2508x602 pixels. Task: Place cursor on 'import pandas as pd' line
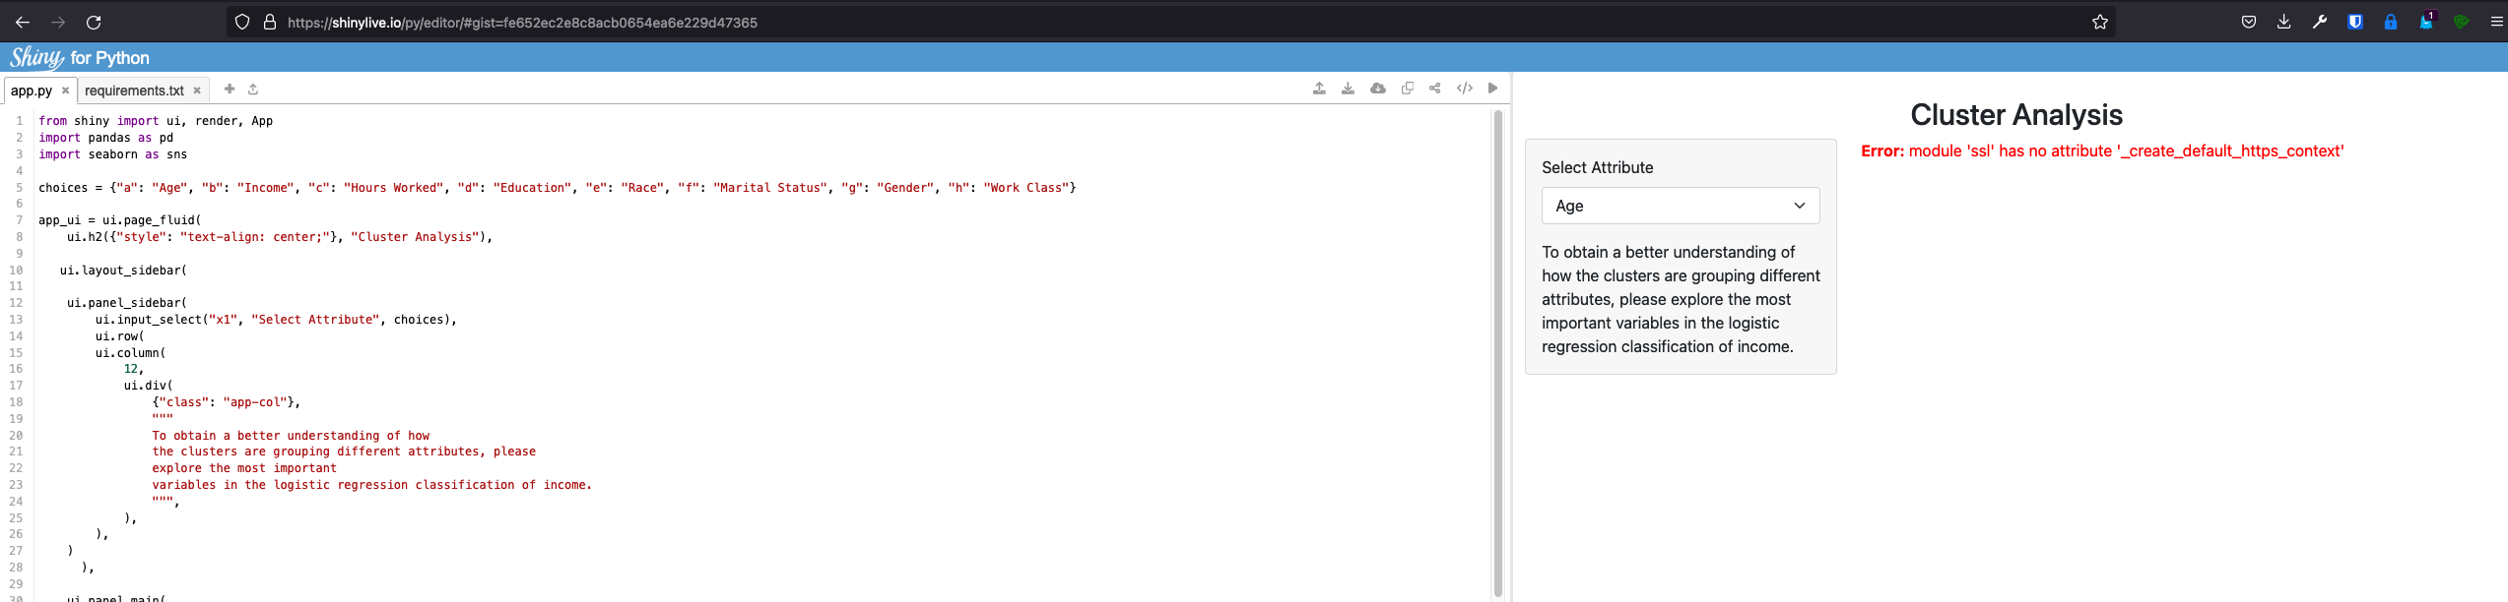(x=105, y=138)
